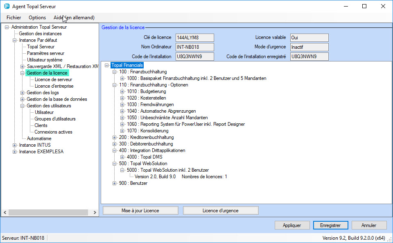Click the left panel horizontal scrollbar right arrow
The width and height of the screenshot is (393, 243).
(95, 212)
